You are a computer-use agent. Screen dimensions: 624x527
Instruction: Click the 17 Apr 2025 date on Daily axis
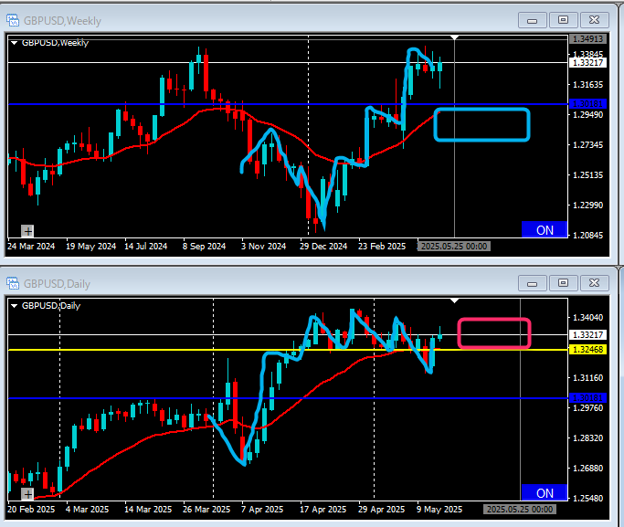(x=323, y=509)
